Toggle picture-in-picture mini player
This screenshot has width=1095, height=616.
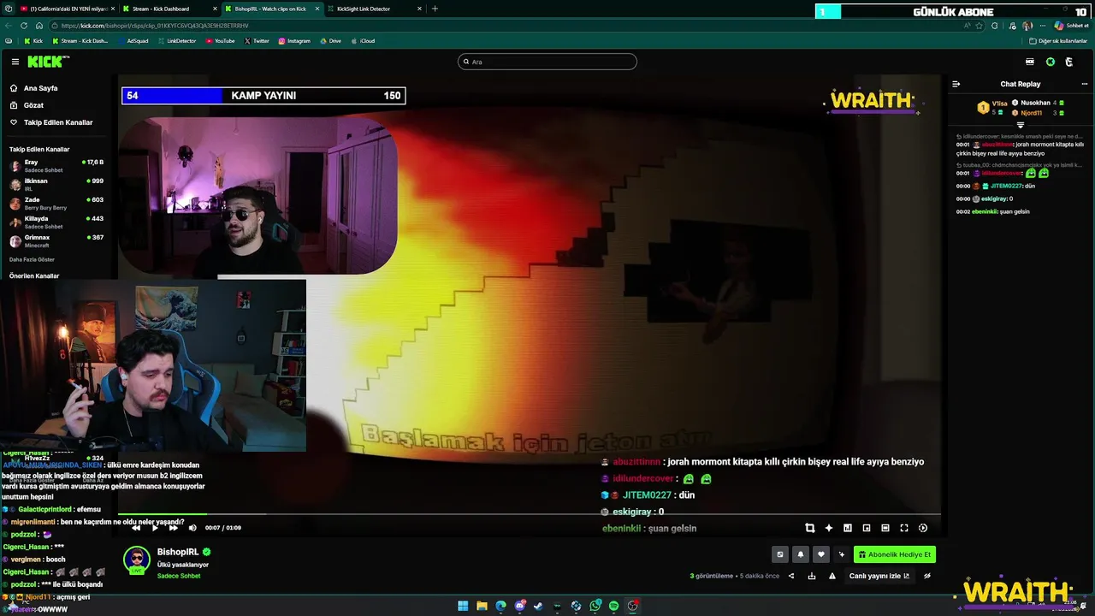pyautogui.click(x=866, y=528)
